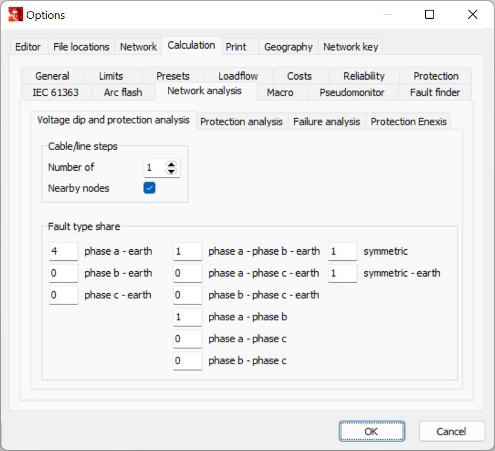Switch to the Failure analysis tab
This screenshot has width=495, height=451.
327,122
